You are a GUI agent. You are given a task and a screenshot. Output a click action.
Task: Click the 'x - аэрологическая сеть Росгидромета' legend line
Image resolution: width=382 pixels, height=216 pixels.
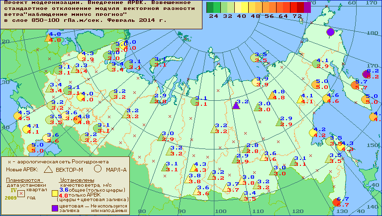click(58, 162)
